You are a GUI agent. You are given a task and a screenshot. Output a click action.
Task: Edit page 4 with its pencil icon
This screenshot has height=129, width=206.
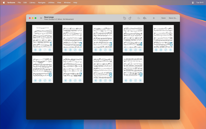(x=136, y=50)
